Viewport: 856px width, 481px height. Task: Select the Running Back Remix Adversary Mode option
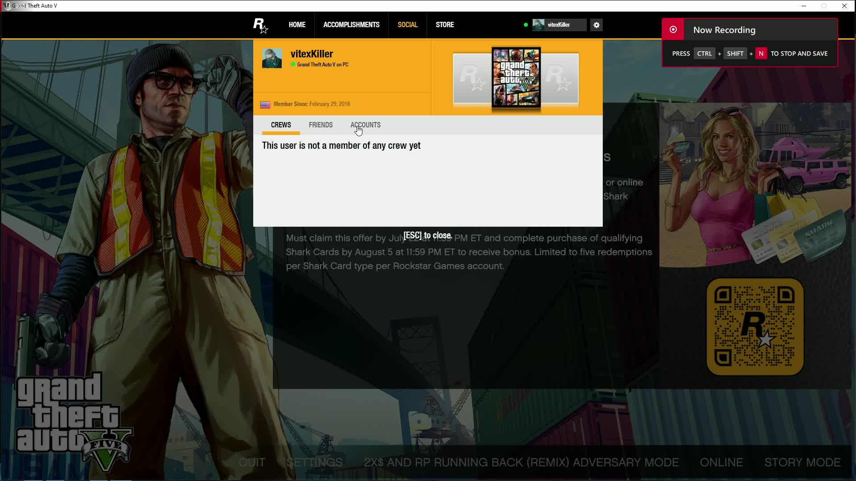click(x=521, y=463)
